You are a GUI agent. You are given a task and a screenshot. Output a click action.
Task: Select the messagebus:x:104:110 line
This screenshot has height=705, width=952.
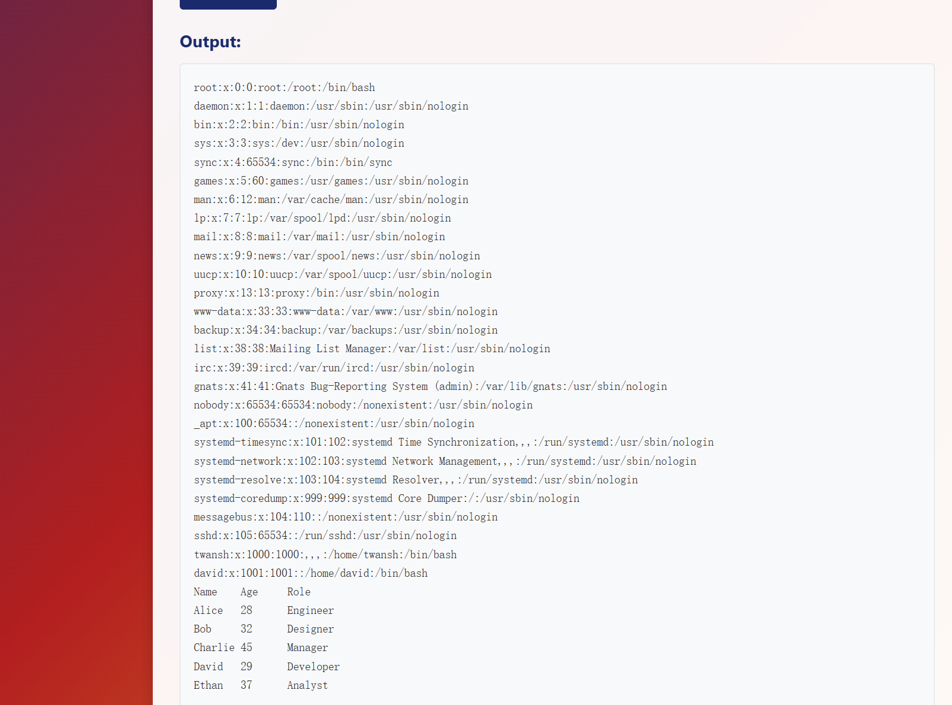click(346, 517)
